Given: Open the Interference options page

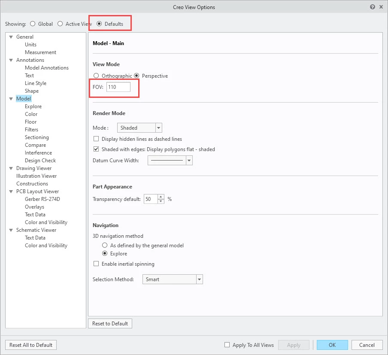Looking at the screenshot, I should [x=38, y=153].
